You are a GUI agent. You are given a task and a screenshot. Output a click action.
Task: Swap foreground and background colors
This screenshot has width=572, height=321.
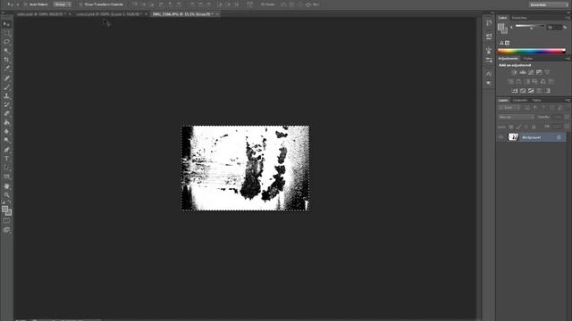[9, 202]
